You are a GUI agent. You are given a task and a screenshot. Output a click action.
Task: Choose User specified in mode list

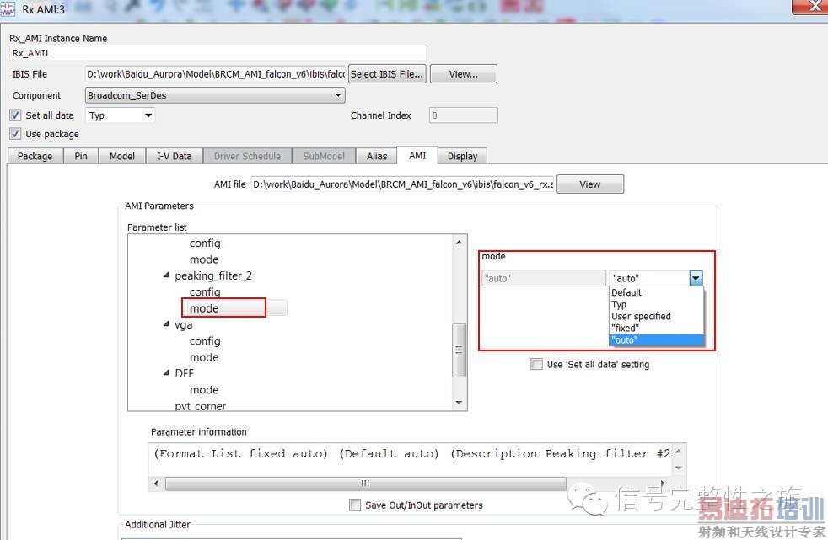(656, 316)
